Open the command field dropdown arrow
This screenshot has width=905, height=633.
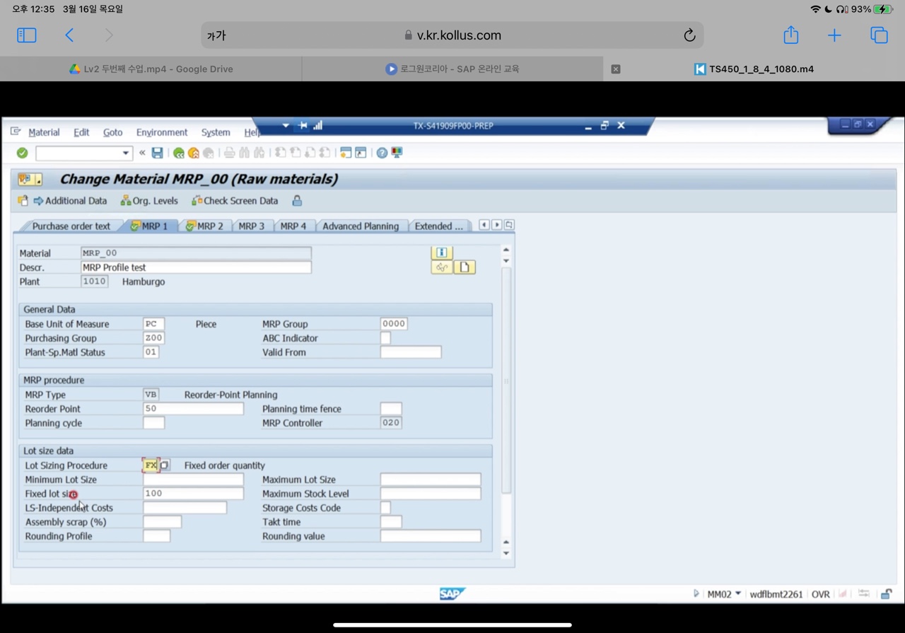[x=125, y=153]
